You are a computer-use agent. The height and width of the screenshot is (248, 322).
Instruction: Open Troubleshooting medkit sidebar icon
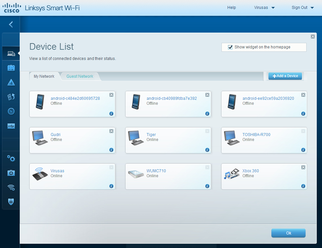(11, 173)
